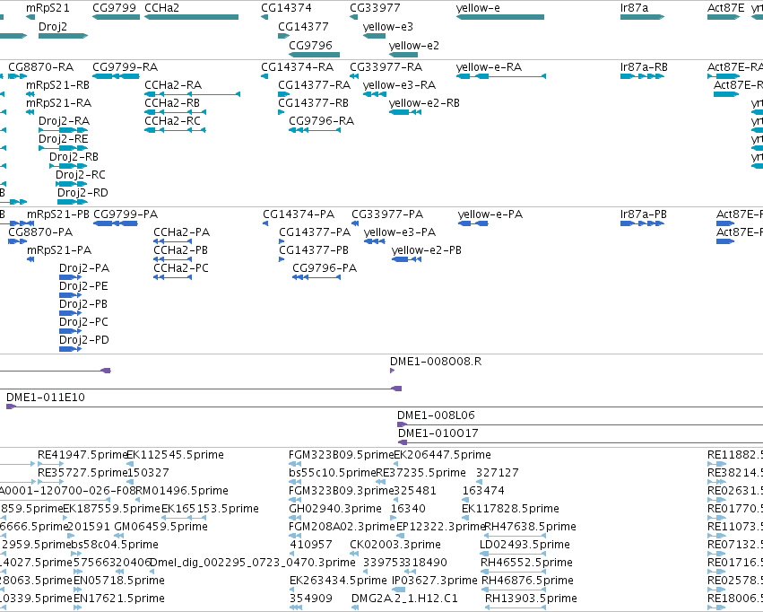Click the Ir87a-PB protein label
The width and height of the screenshot is (763, 612).
(x=643, y=214)
